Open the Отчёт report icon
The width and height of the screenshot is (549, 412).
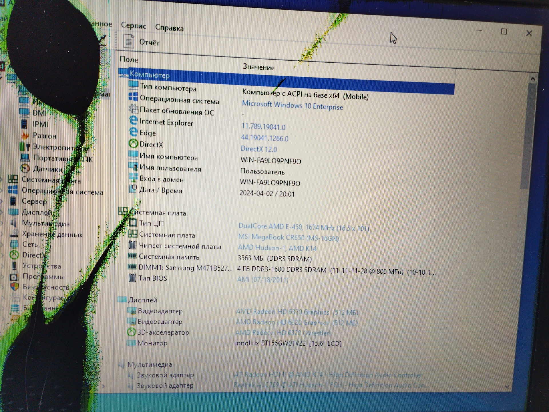[x=129, y=41]
